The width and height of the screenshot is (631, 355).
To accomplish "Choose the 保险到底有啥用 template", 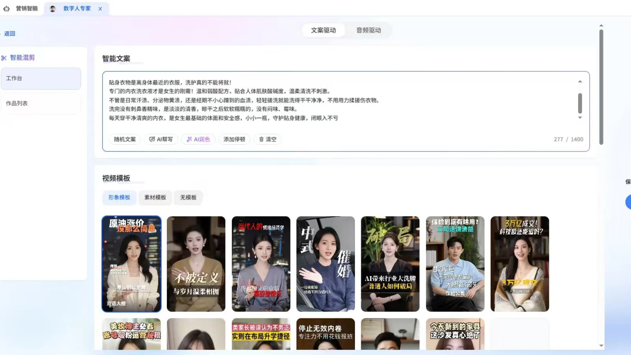I will pyautogui.click(x=455, y=264).
